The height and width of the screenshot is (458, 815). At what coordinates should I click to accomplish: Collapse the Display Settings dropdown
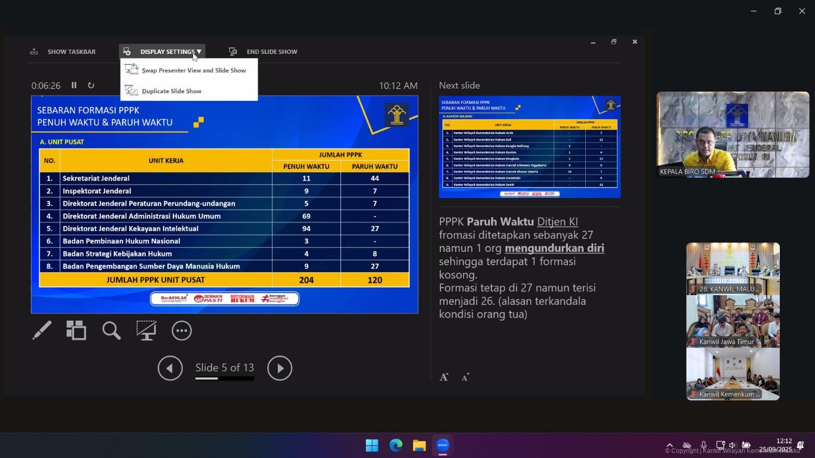pyautogui.click(x=162, y=51)
